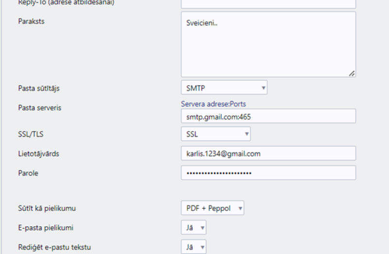Viewport: 389px width, 254px height.
Task: Click the arrow on Rediģēt e-pastu dropdown
Action: point(202,247)
